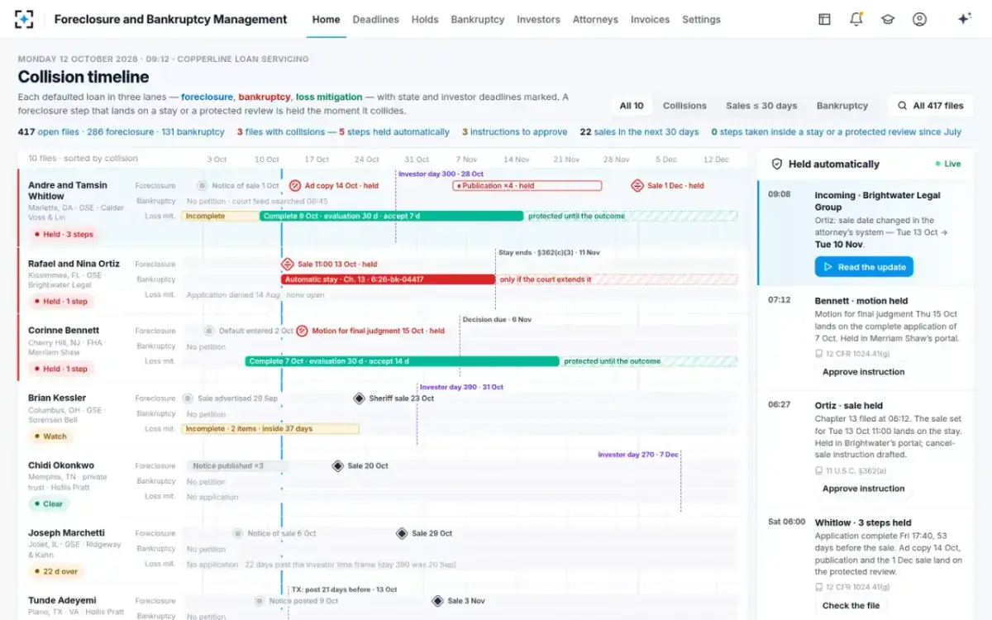The width and height of the screenshot is (992, 620).
Task: Approve instruction for Bennett motion held
Action: [863, 372]
